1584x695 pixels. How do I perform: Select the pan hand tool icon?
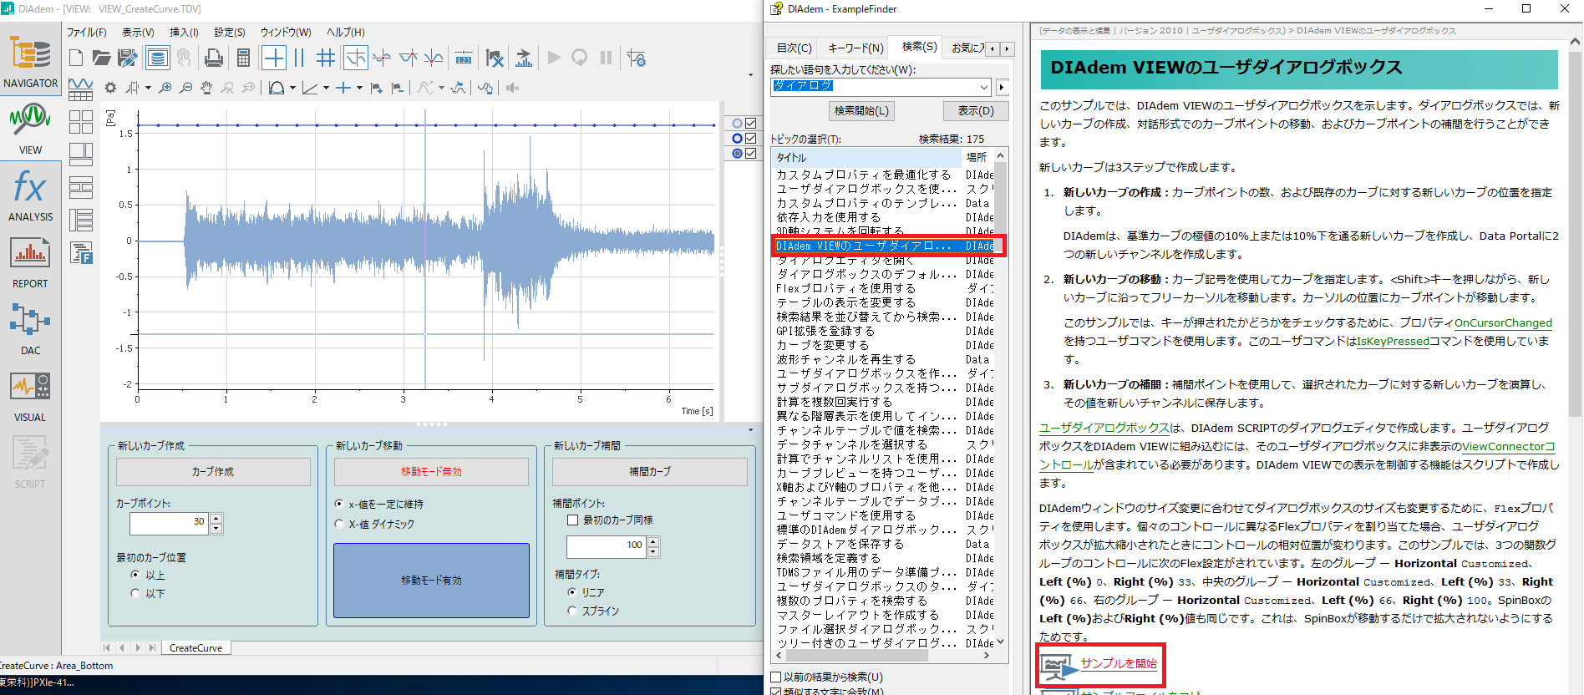tap(206, 88)
